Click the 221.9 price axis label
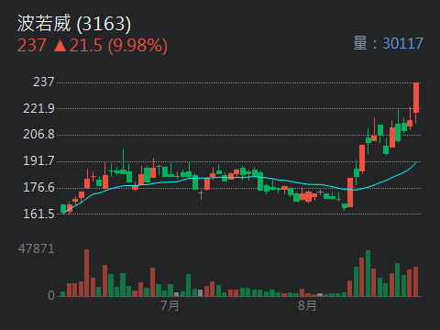 tap(38, 108)
